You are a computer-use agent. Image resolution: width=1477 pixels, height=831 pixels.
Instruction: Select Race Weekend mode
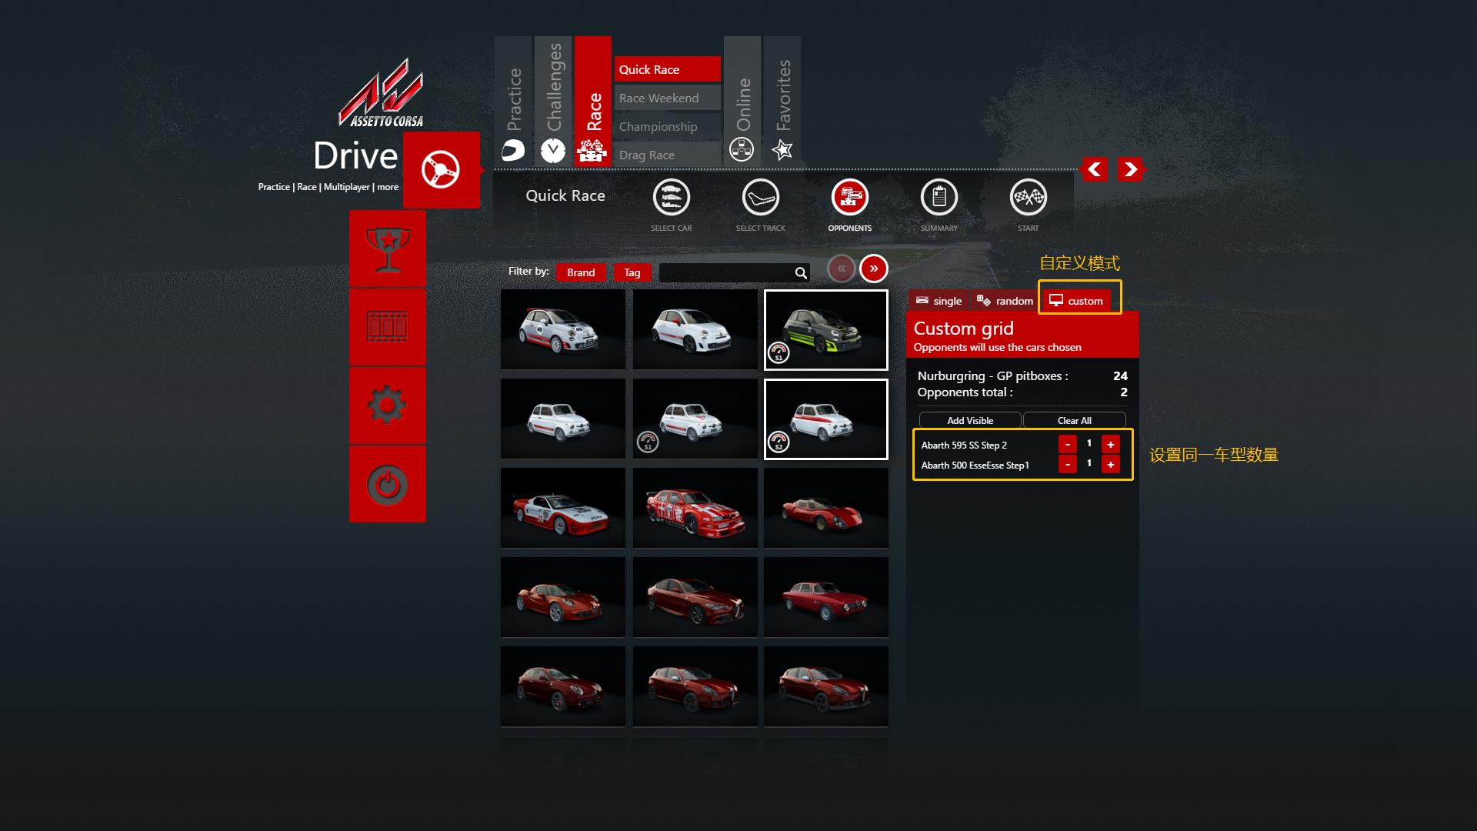pyautogui.click(x=668, y=98)
